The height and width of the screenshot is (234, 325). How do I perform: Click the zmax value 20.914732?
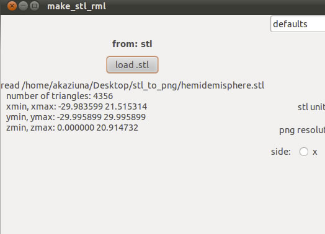(117, 128)
